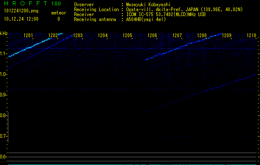Click the 1209 time marker
This screenshot has width=260, height=165.
click(227, 35)
